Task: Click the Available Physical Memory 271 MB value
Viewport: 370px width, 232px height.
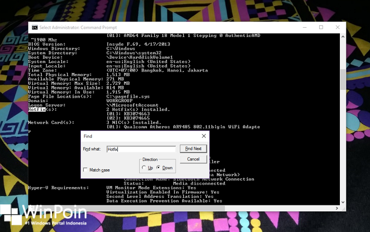Action: coord(115,79)
